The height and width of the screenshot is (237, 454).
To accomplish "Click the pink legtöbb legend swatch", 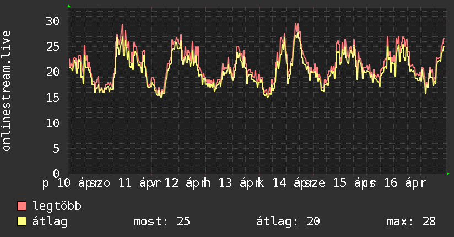I will click(x=21, y=206).
